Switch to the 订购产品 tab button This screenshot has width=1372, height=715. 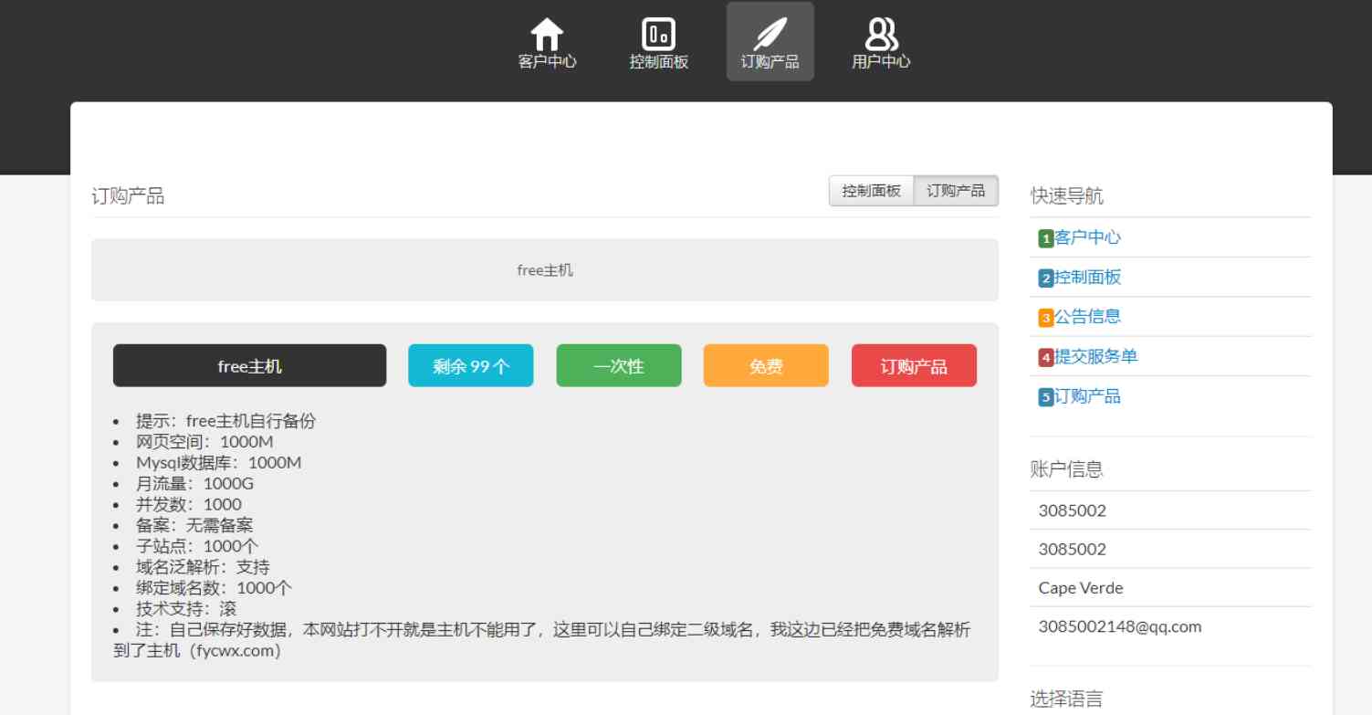point(956,191)
